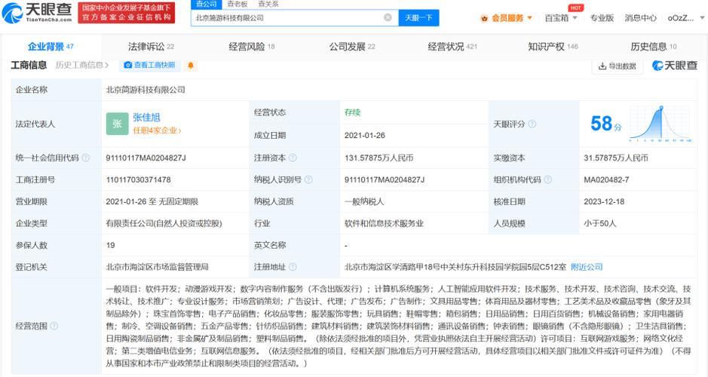This screenshot has width=708, height=377.
Task: Click the 存续 business status text
Action: [353, 112]
